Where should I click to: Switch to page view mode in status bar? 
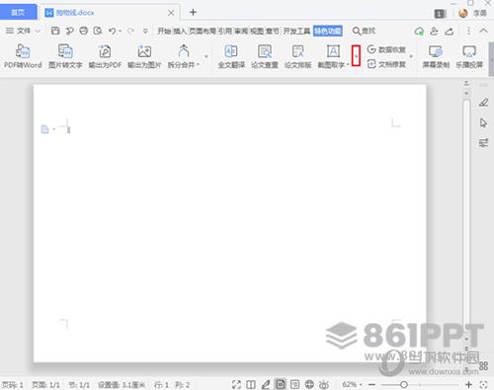(281, 384)
